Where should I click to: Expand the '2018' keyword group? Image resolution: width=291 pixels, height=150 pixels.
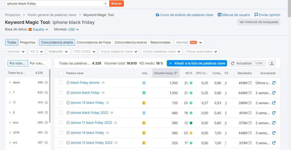pos(10,132)
